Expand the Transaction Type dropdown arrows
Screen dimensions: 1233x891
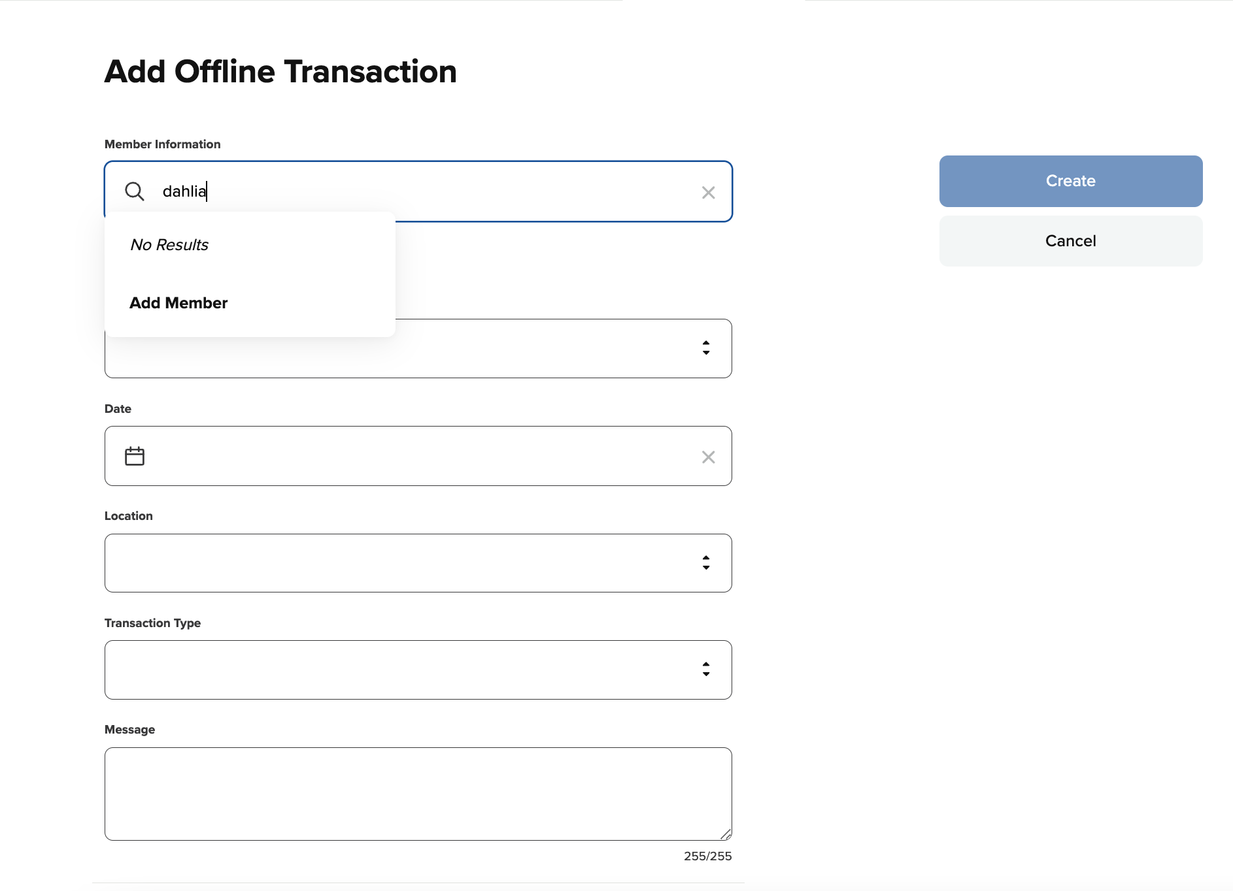click(x=706, y=670)
